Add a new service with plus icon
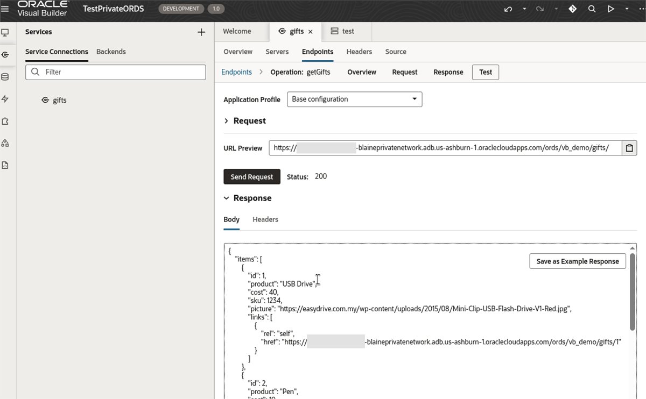This screenshot has height=399, width=646. (x=201, y=32)
